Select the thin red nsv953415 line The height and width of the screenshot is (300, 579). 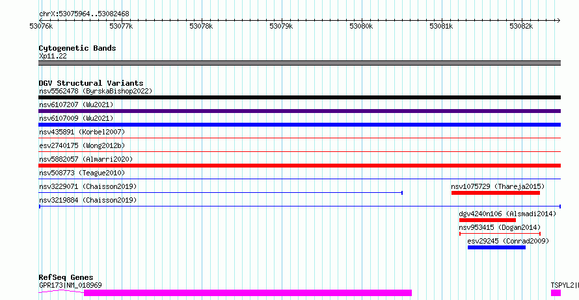500,234
